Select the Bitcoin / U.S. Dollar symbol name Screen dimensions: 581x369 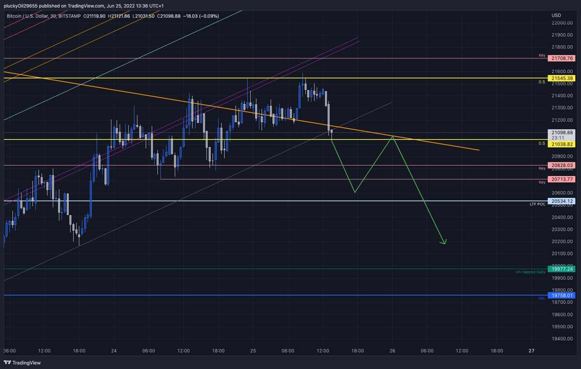click(x=28, y=16)
